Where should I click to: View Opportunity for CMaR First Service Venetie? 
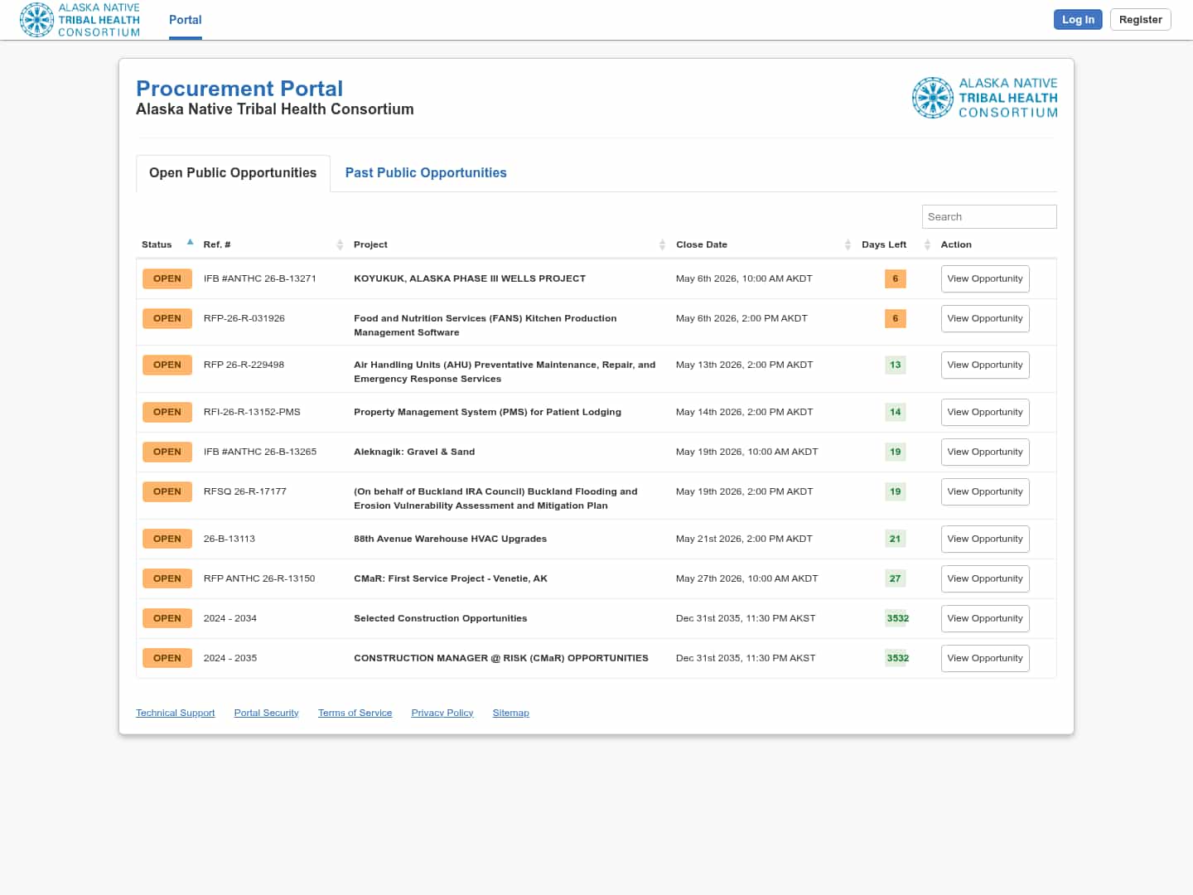pos(985,579)
